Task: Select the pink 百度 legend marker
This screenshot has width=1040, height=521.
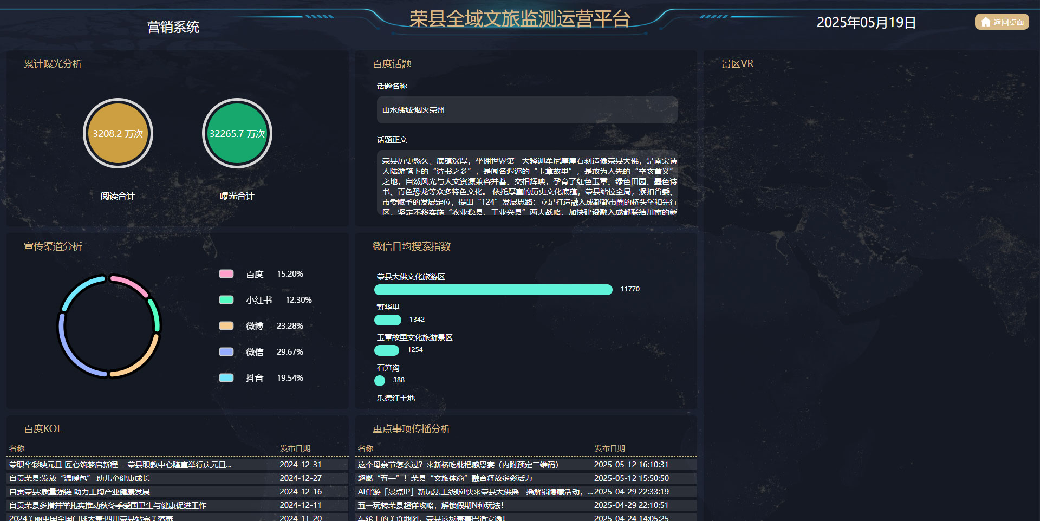Action: (226, 273)
